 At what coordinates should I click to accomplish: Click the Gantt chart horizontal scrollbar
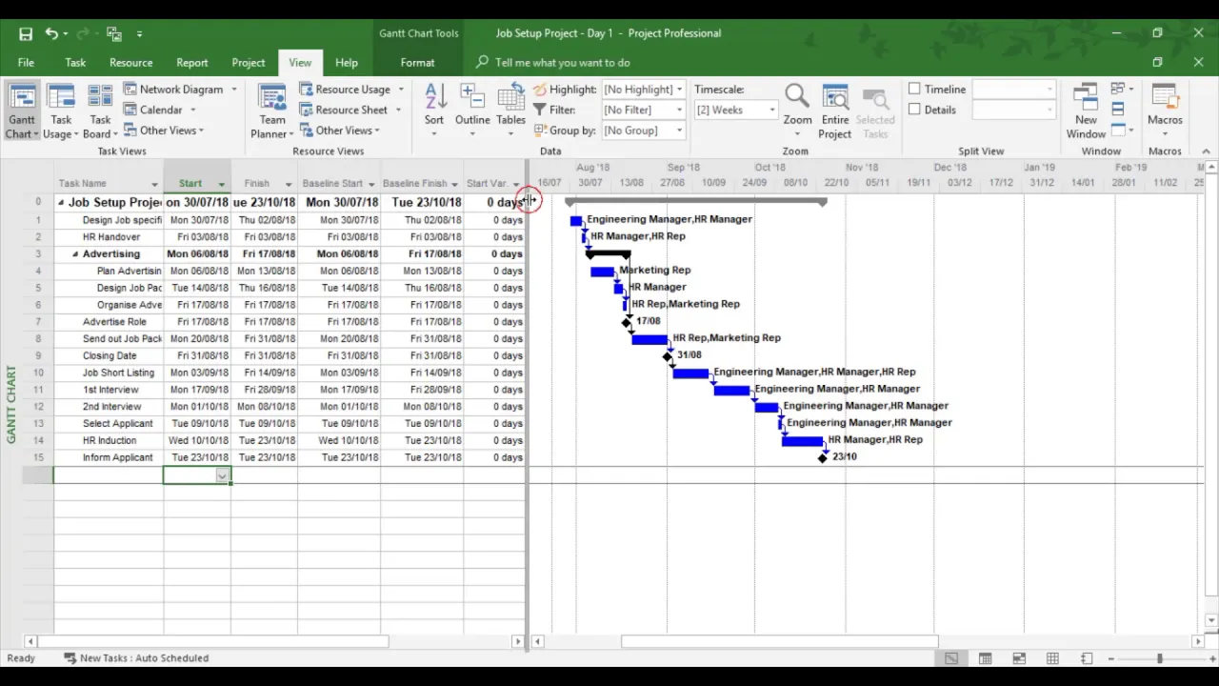pyautogui.click(x=780, y=641)
